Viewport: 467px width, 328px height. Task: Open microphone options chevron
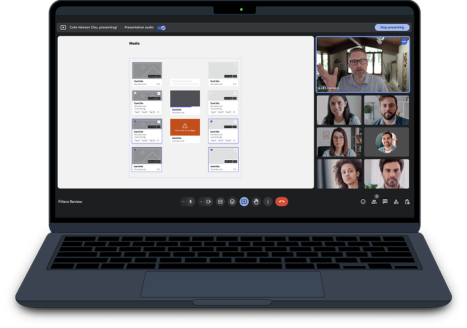pyautogui.click(x=184, y=202)
